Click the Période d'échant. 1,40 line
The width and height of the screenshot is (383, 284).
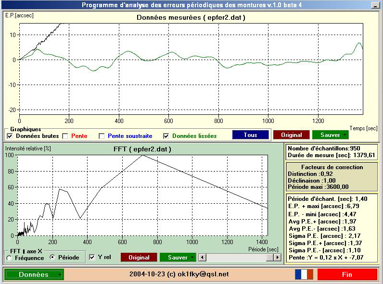tap(328, 199)
